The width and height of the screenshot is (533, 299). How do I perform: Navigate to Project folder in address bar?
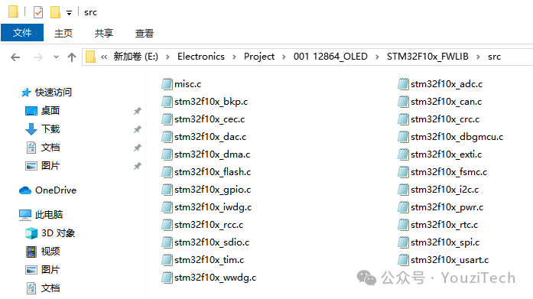pos(259,57)
